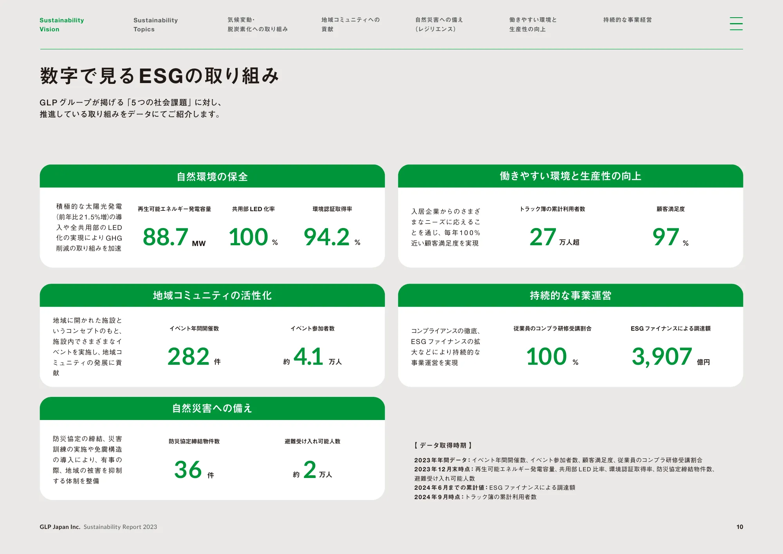Select the 働きやすい環境と生産性の向上 card header
The image size is (783, 554).
point(570,176)
